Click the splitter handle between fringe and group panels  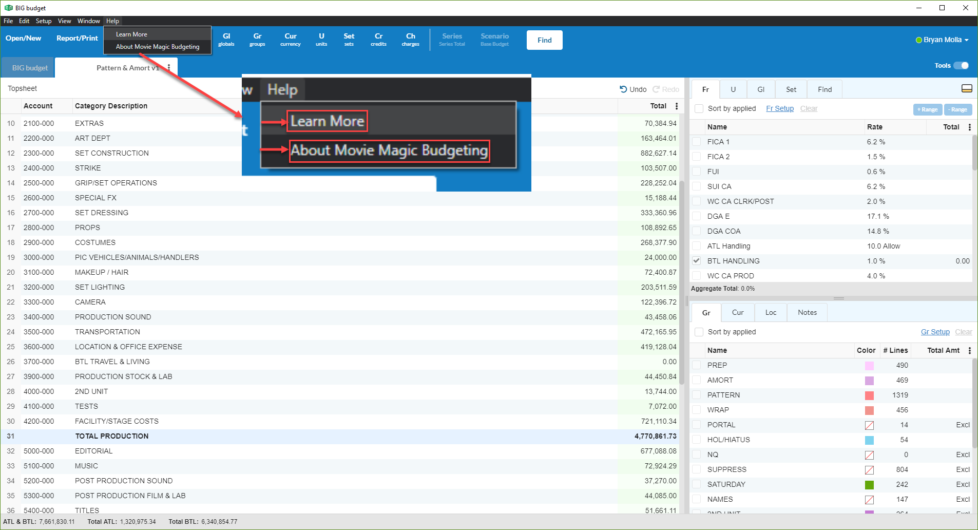(839, 298)
